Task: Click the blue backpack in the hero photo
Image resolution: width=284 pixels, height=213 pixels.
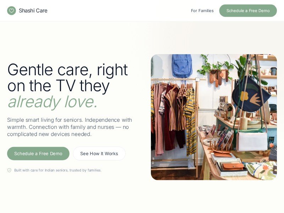Action: (x=182, y=66)
